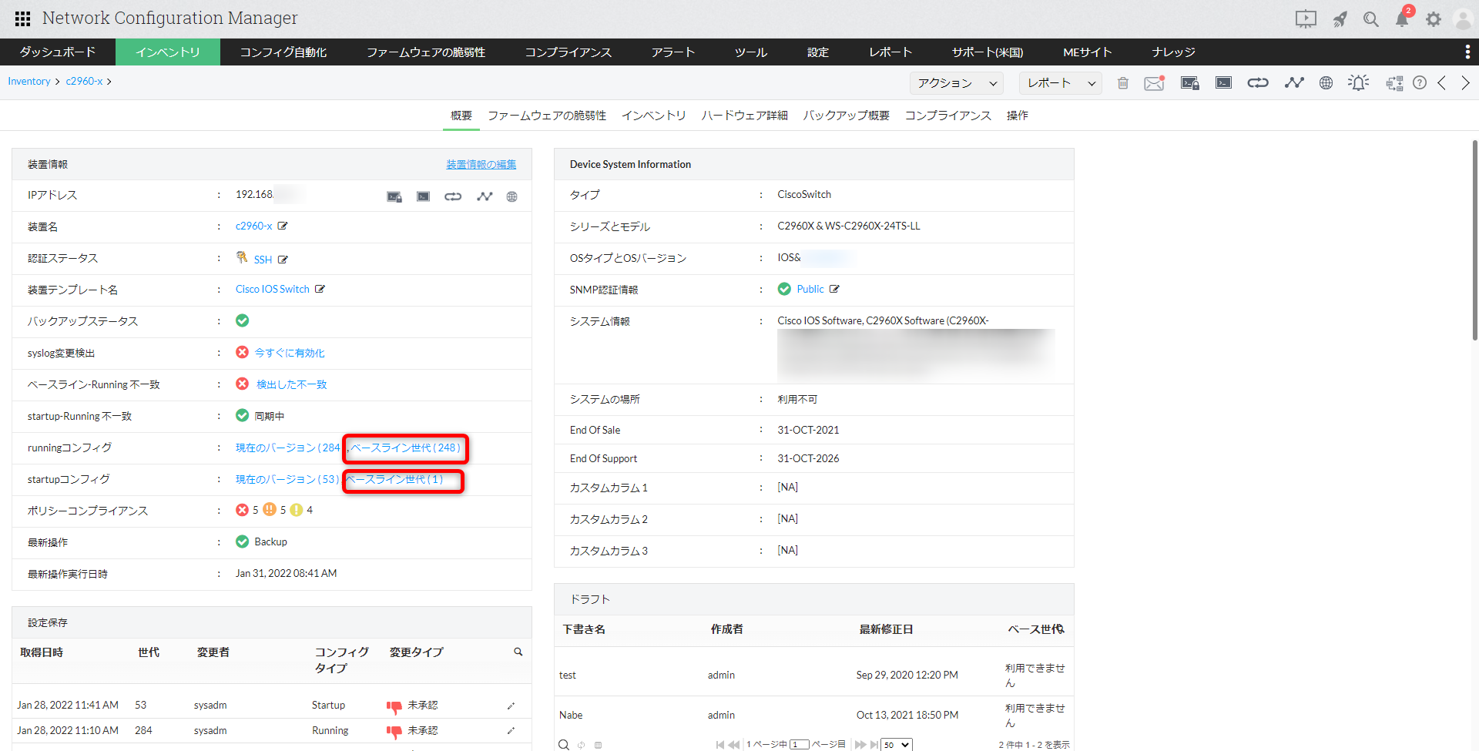Open the コンプライアンス menu in the nav bar

[x=568, y=52]
